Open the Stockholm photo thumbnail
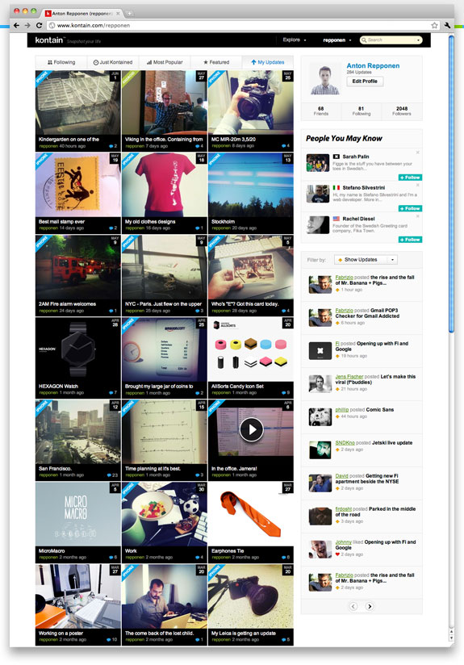Viewport: 464px width, 665px height. pos(251,185)
